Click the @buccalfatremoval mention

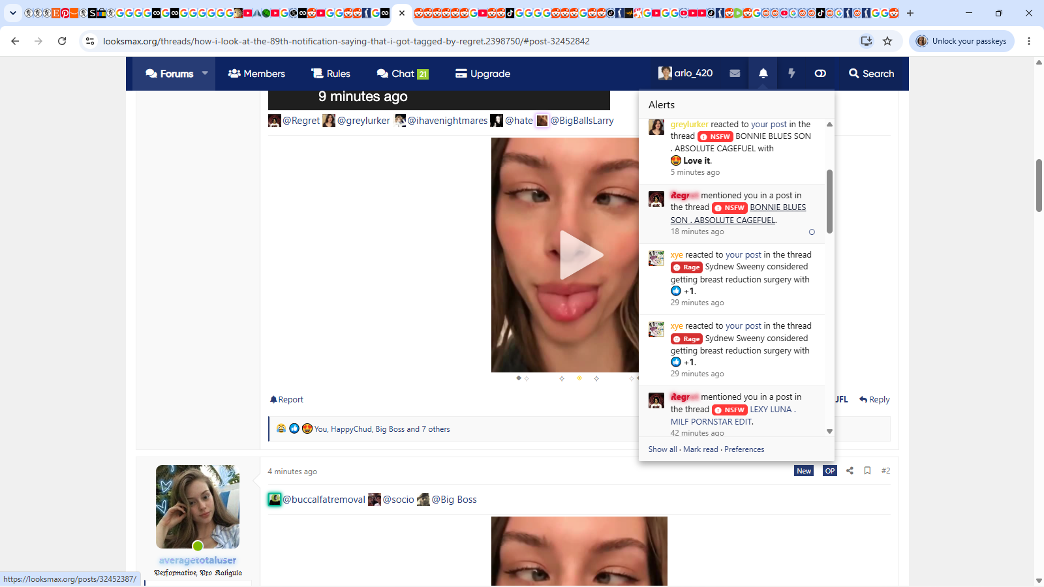click(324, 500)
